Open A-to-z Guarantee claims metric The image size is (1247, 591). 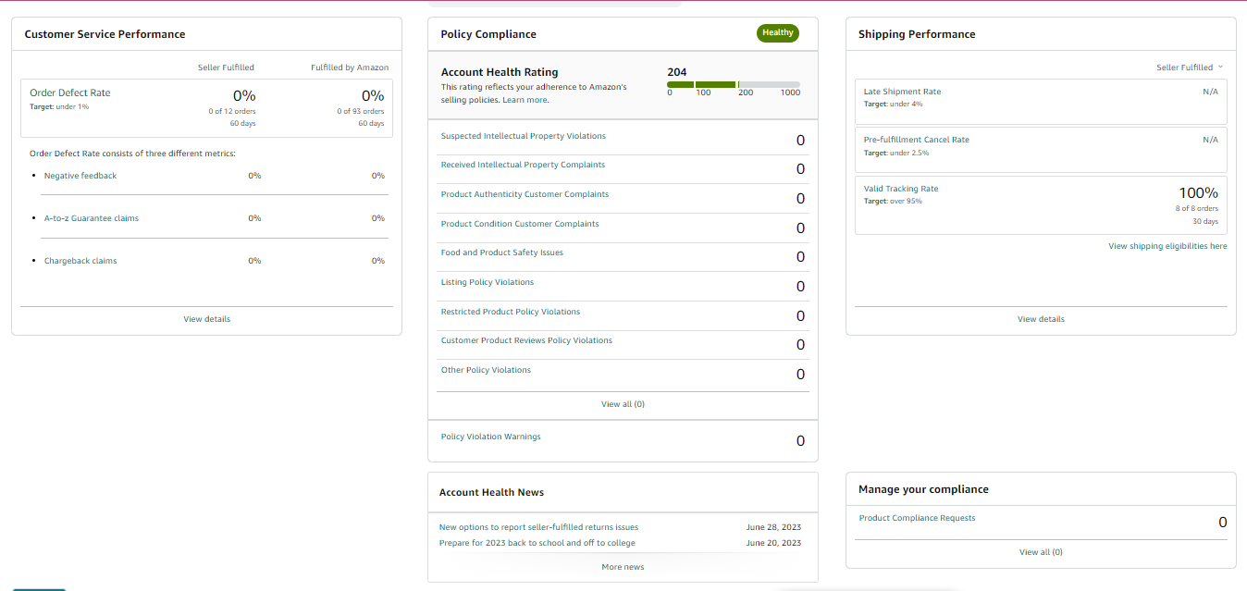tap(92, 218)
